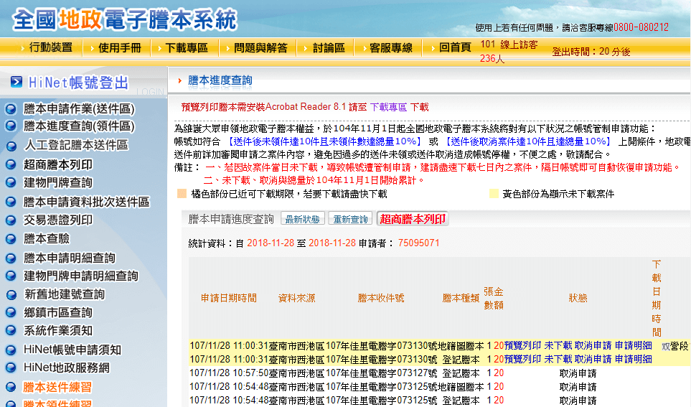691x407 pixels.
Task: Click 預覽列印 for the 地籍圖謄本 row
Action: pos(522,345)
